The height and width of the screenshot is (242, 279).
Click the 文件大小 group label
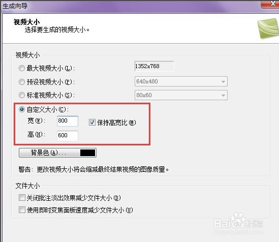pos(27,186)
